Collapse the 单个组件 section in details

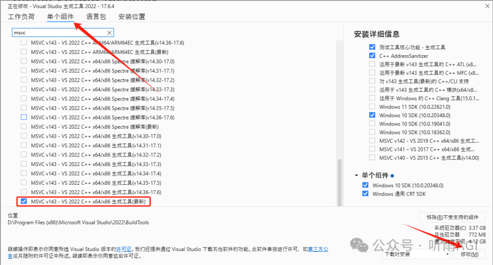[356, 175]
